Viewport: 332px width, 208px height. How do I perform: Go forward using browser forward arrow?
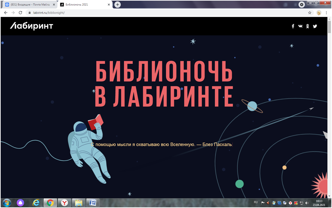[x=13, y=13]
